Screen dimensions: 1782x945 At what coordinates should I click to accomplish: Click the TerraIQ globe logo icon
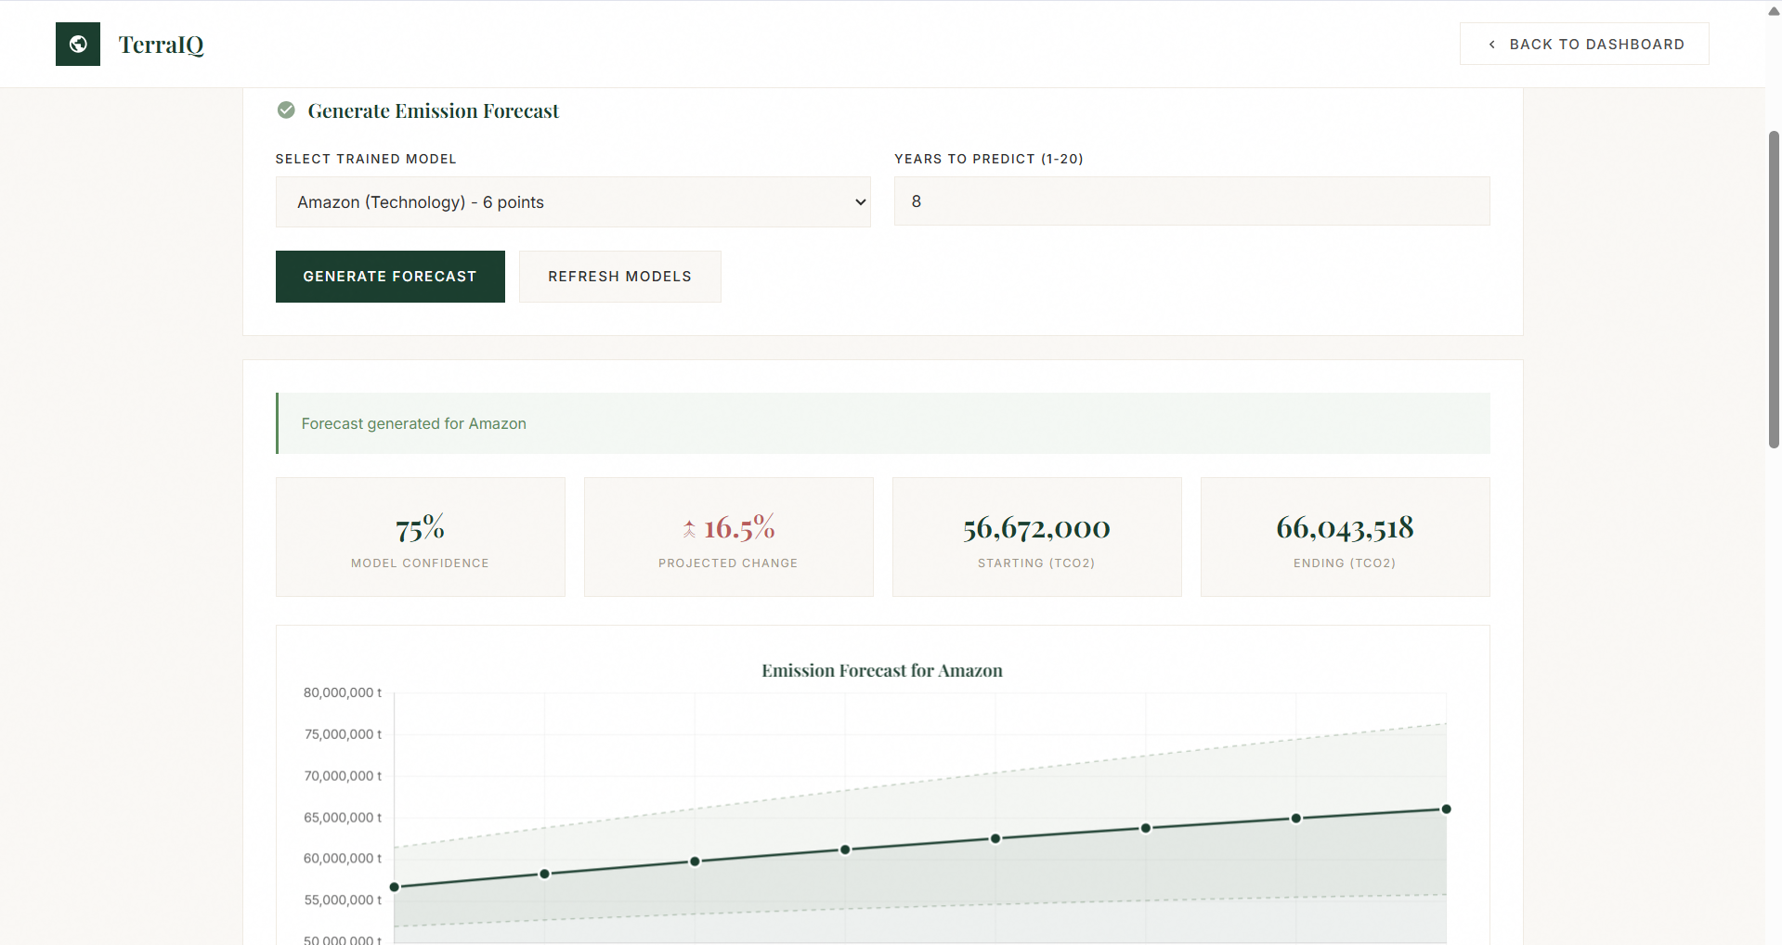click(78, 44)
